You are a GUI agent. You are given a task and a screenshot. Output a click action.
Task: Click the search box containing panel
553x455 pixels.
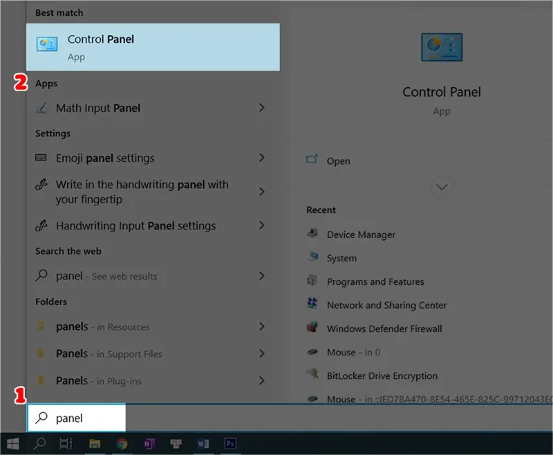tap(76, 418)
